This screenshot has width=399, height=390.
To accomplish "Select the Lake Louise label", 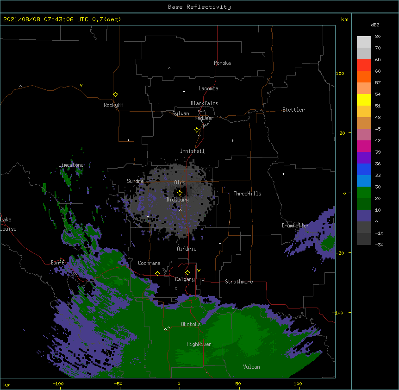I will coord(7,224).
